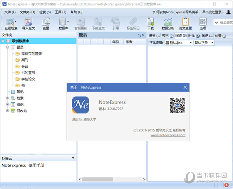Open the 数据分析 data analysis tool

coord(168,23)
